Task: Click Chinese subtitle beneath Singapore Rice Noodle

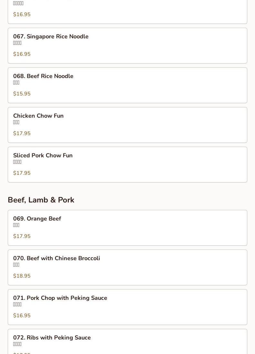Action: 17,43
